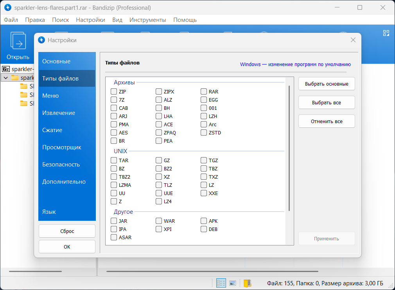Open Windows default programs link
This screenshot has height=290, width=395.
(295, 64)
